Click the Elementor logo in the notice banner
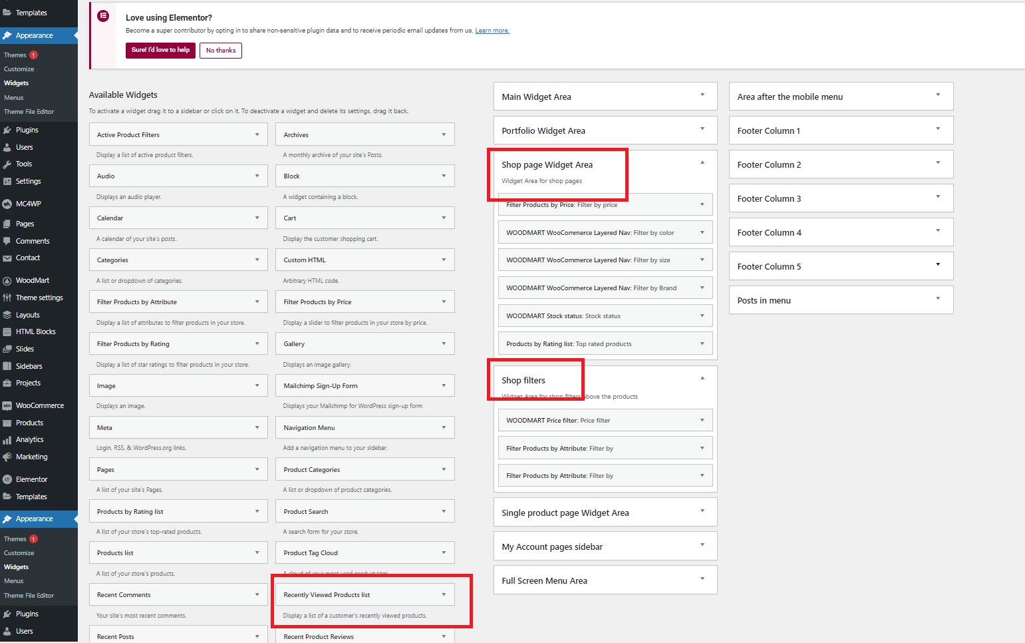1025x643 pixels. 103,16
